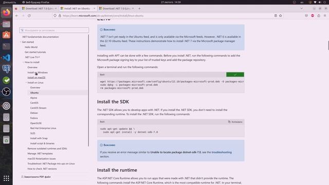Viewport: 329px width, 185px height.
Task: Open the extensions puzzle icon
Action: [319, 15]
